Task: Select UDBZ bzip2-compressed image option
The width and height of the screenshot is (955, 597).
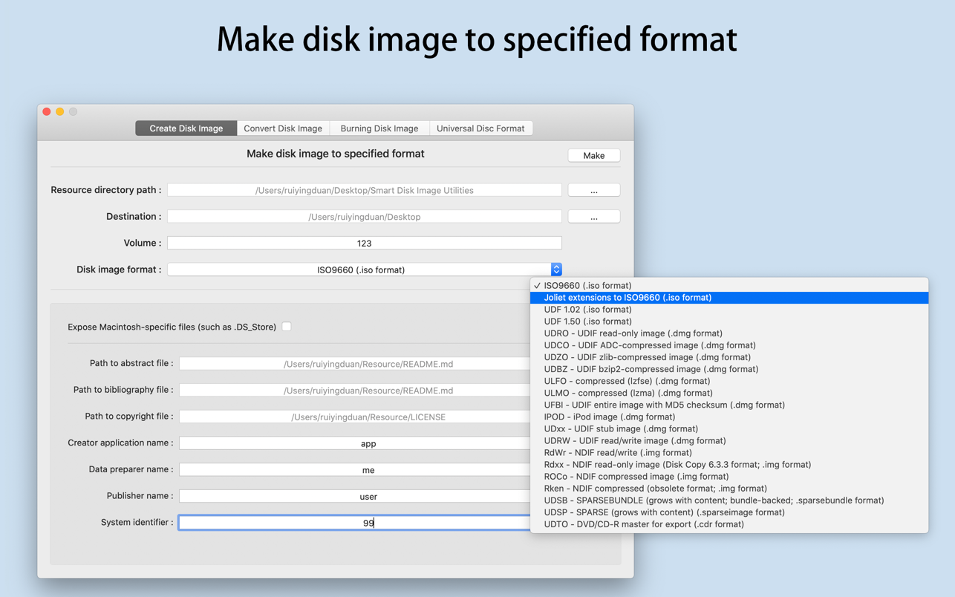Action: point(651,369)
